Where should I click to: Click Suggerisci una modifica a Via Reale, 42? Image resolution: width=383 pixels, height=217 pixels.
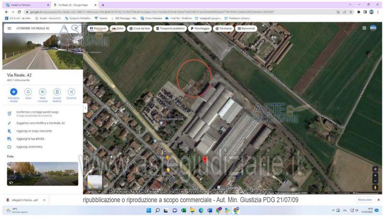pyautogui.click(x=41, y=123)
